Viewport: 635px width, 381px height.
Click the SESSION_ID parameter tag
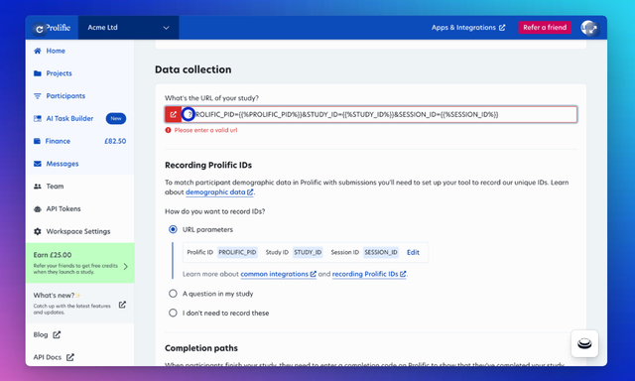381,252
